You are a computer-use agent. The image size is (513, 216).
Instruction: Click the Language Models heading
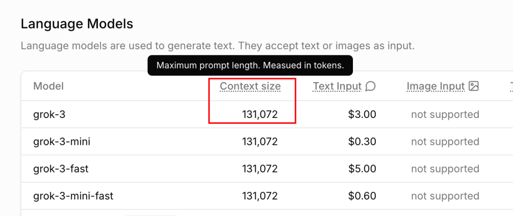tap(77, 24)
